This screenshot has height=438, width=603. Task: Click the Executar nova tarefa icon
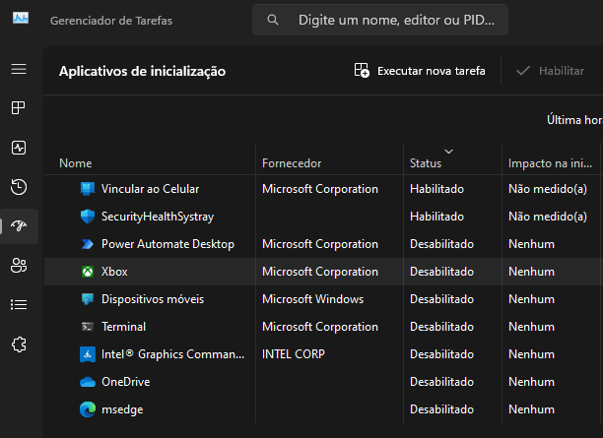[x=362, y=70]
